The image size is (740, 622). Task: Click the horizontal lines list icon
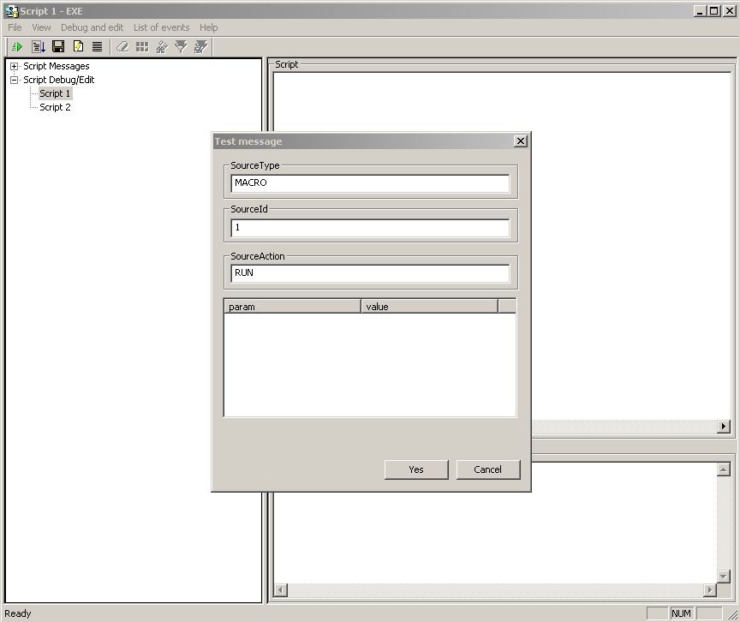(x=97, y=47)
